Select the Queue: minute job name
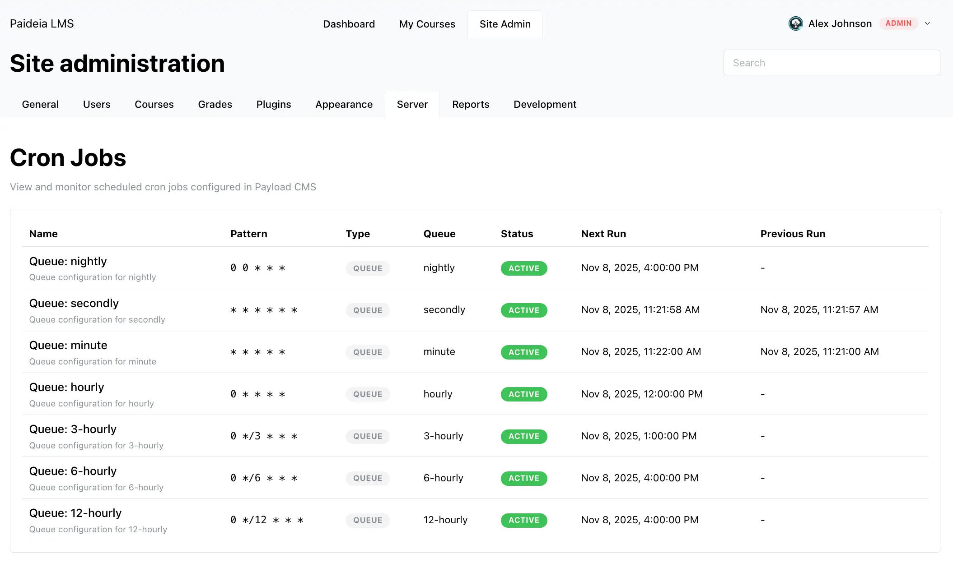 (x=68, y=345)
